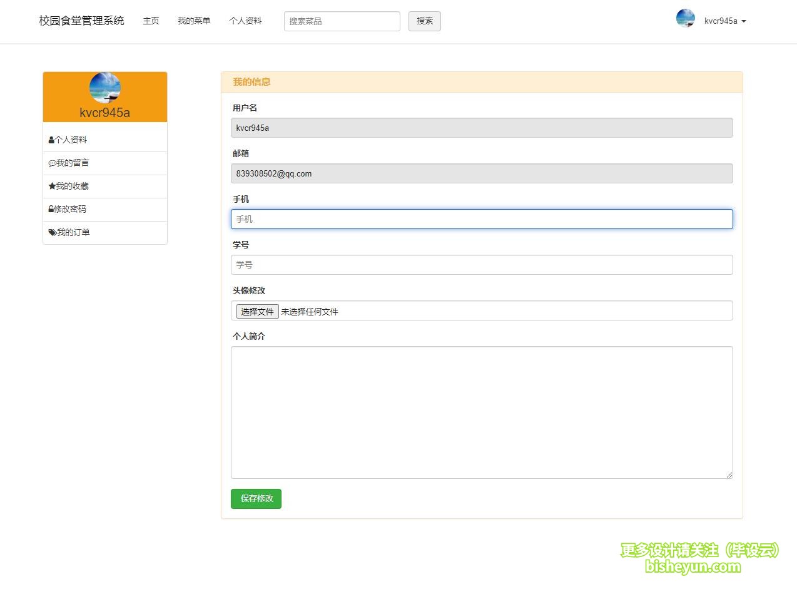Click the disabled 用户名 field showing kvcr945a

coord(482,128)
